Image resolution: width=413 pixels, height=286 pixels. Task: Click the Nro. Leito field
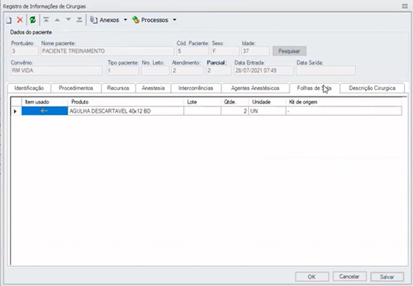(155, 70)
